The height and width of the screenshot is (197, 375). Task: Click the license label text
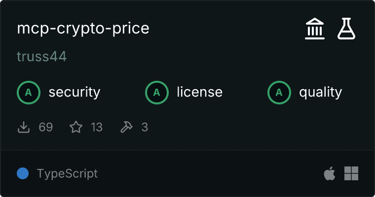[199, 92]
